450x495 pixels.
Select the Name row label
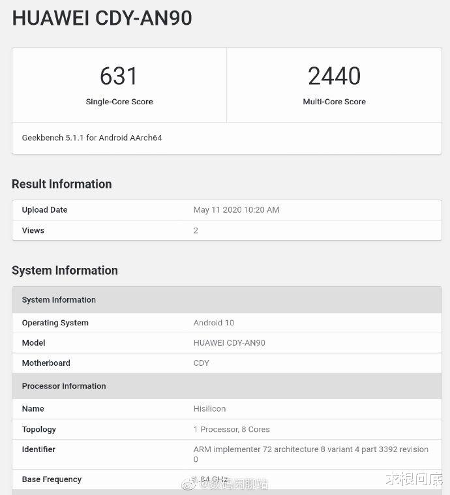click(33, 409)
